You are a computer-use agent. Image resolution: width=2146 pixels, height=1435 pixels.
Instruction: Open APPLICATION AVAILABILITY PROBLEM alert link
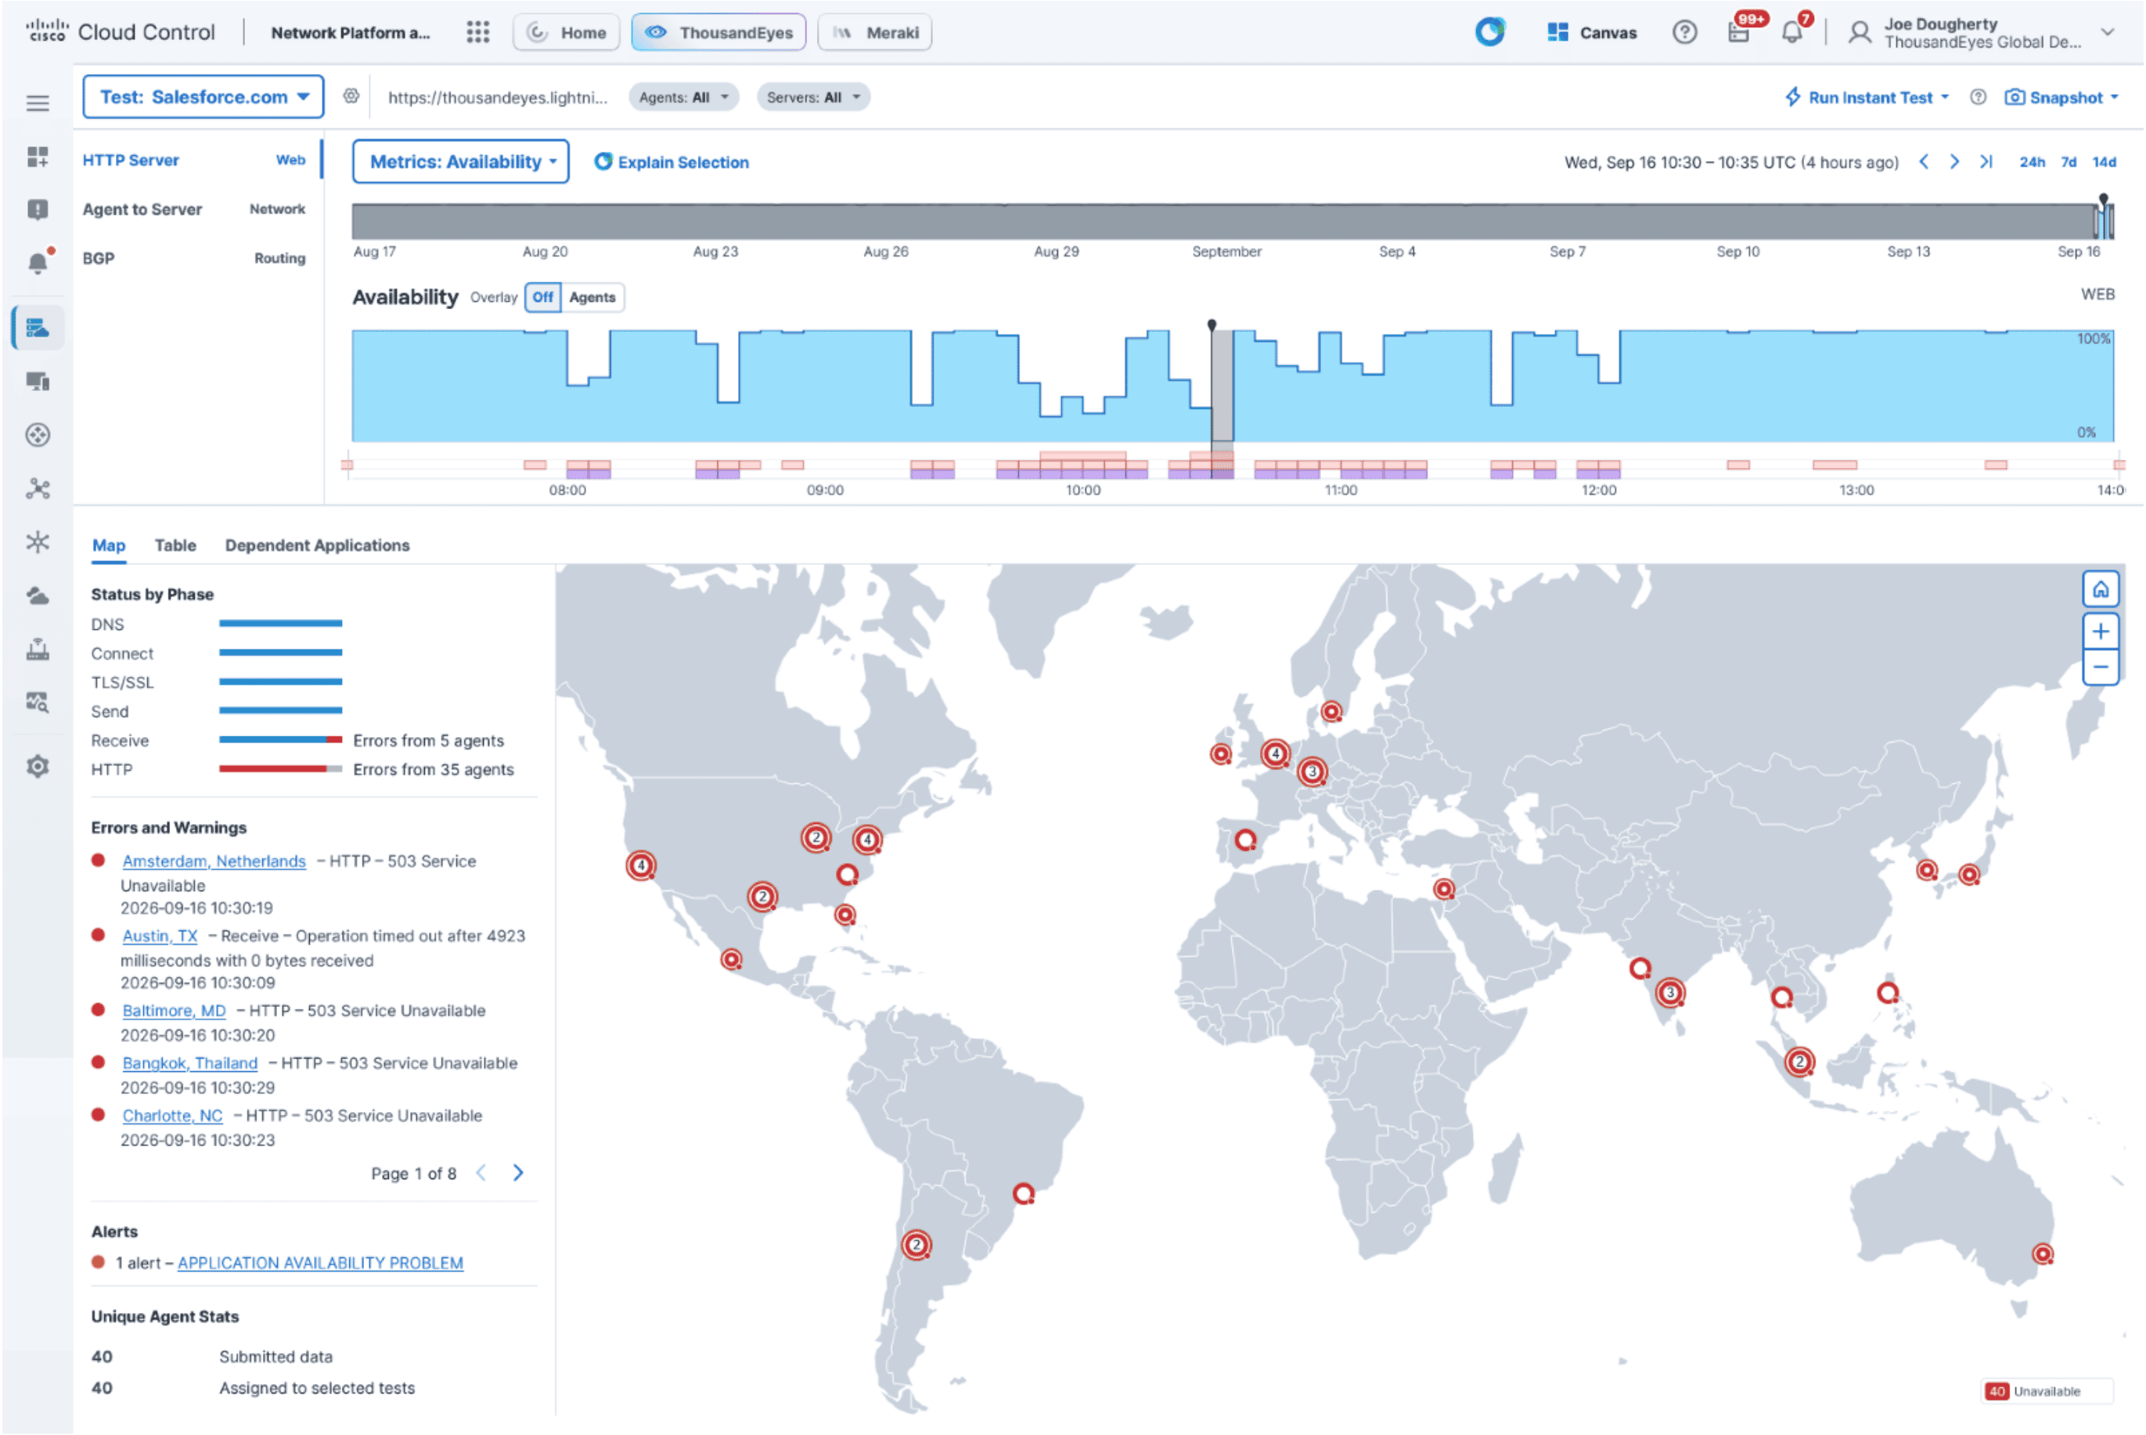click(x=320, y=1263)
